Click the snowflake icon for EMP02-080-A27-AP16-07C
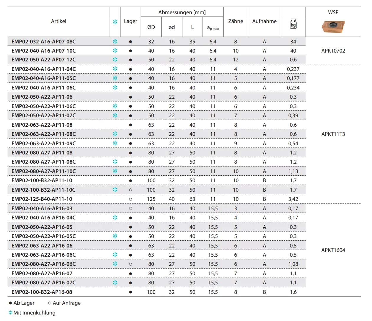The image size is (372, 321). (x=115, y=283)
